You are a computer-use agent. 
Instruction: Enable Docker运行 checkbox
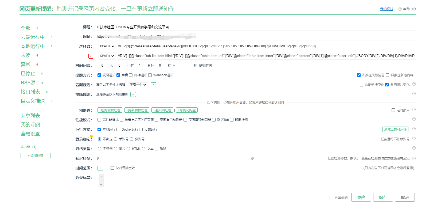(x=118, y=130)
